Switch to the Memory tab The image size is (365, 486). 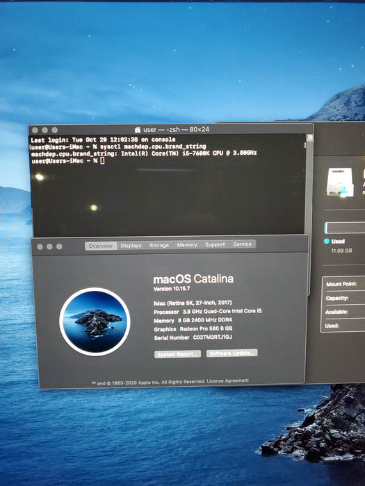[x=187, y=245]
